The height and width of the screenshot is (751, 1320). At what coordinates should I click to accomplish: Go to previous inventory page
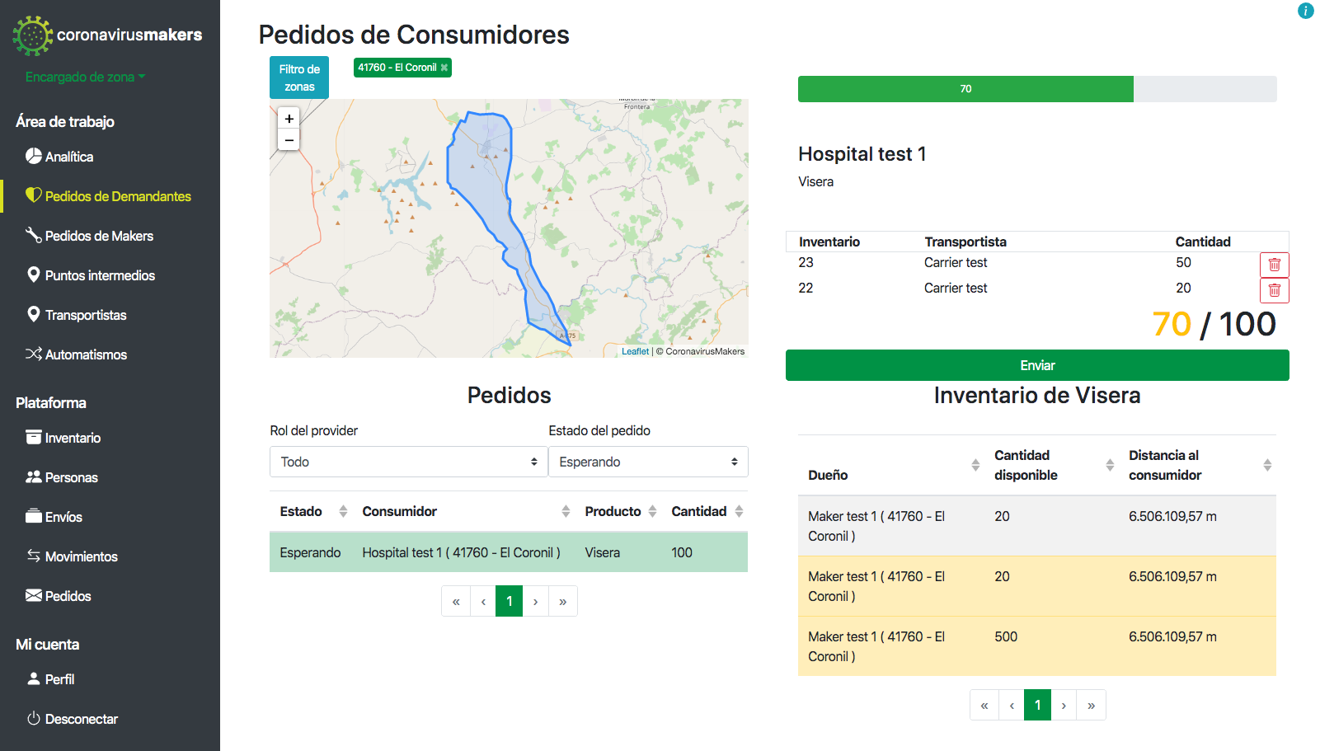click(x=1012, y=705)
